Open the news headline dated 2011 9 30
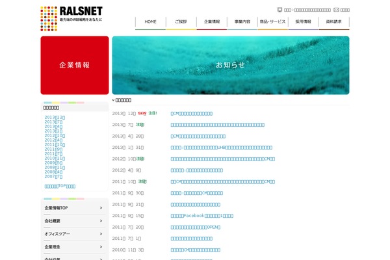 pos(197,193)
